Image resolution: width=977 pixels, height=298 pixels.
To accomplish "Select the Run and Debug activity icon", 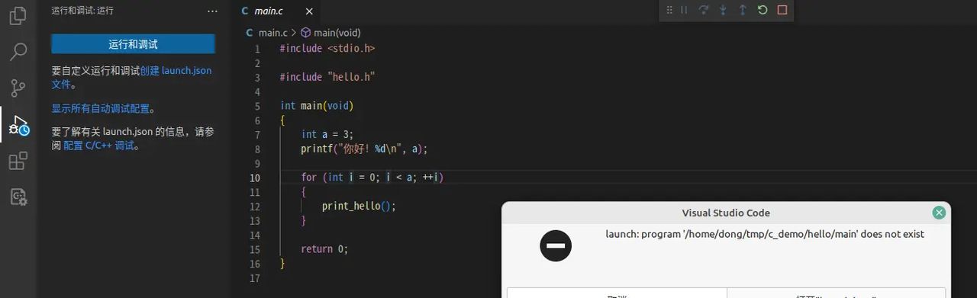I will 18,125.
